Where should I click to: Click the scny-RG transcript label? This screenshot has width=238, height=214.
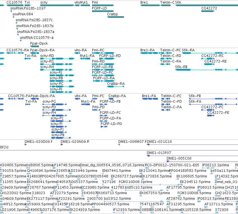(x=47, y=61)
